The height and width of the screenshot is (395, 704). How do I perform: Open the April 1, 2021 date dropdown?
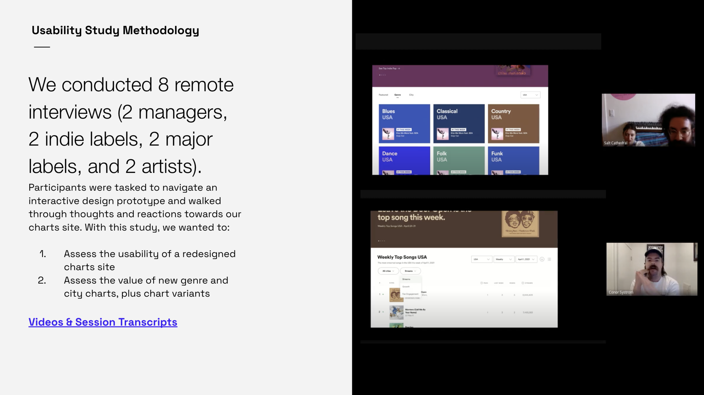pos(526,259)
